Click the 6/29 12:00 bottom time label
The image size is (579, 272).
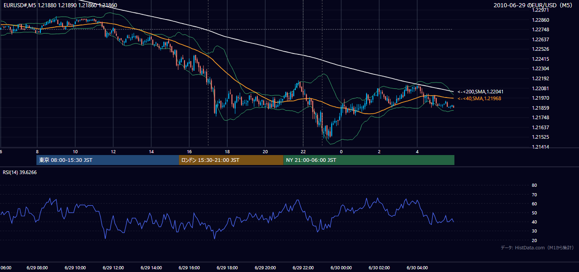point(113,268)
